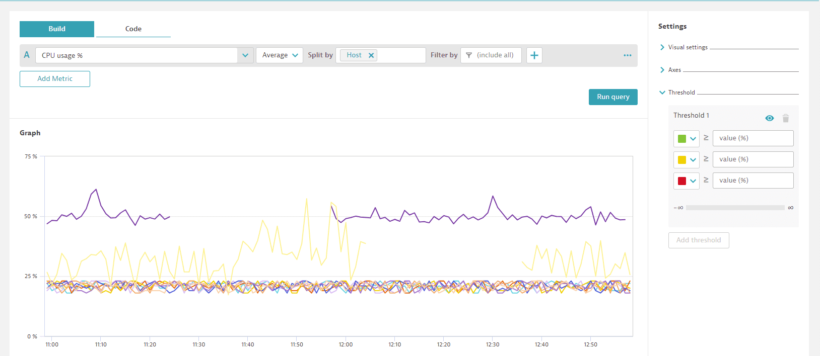The height and width of the screenshot is (356, 820).
Task: Click the Add threshold button
Action: 698,240
